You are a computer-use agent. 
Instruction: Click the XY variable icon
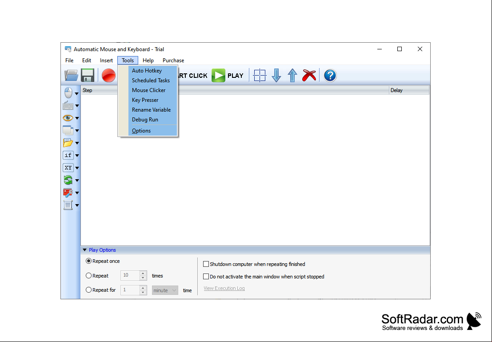[68, 168]
